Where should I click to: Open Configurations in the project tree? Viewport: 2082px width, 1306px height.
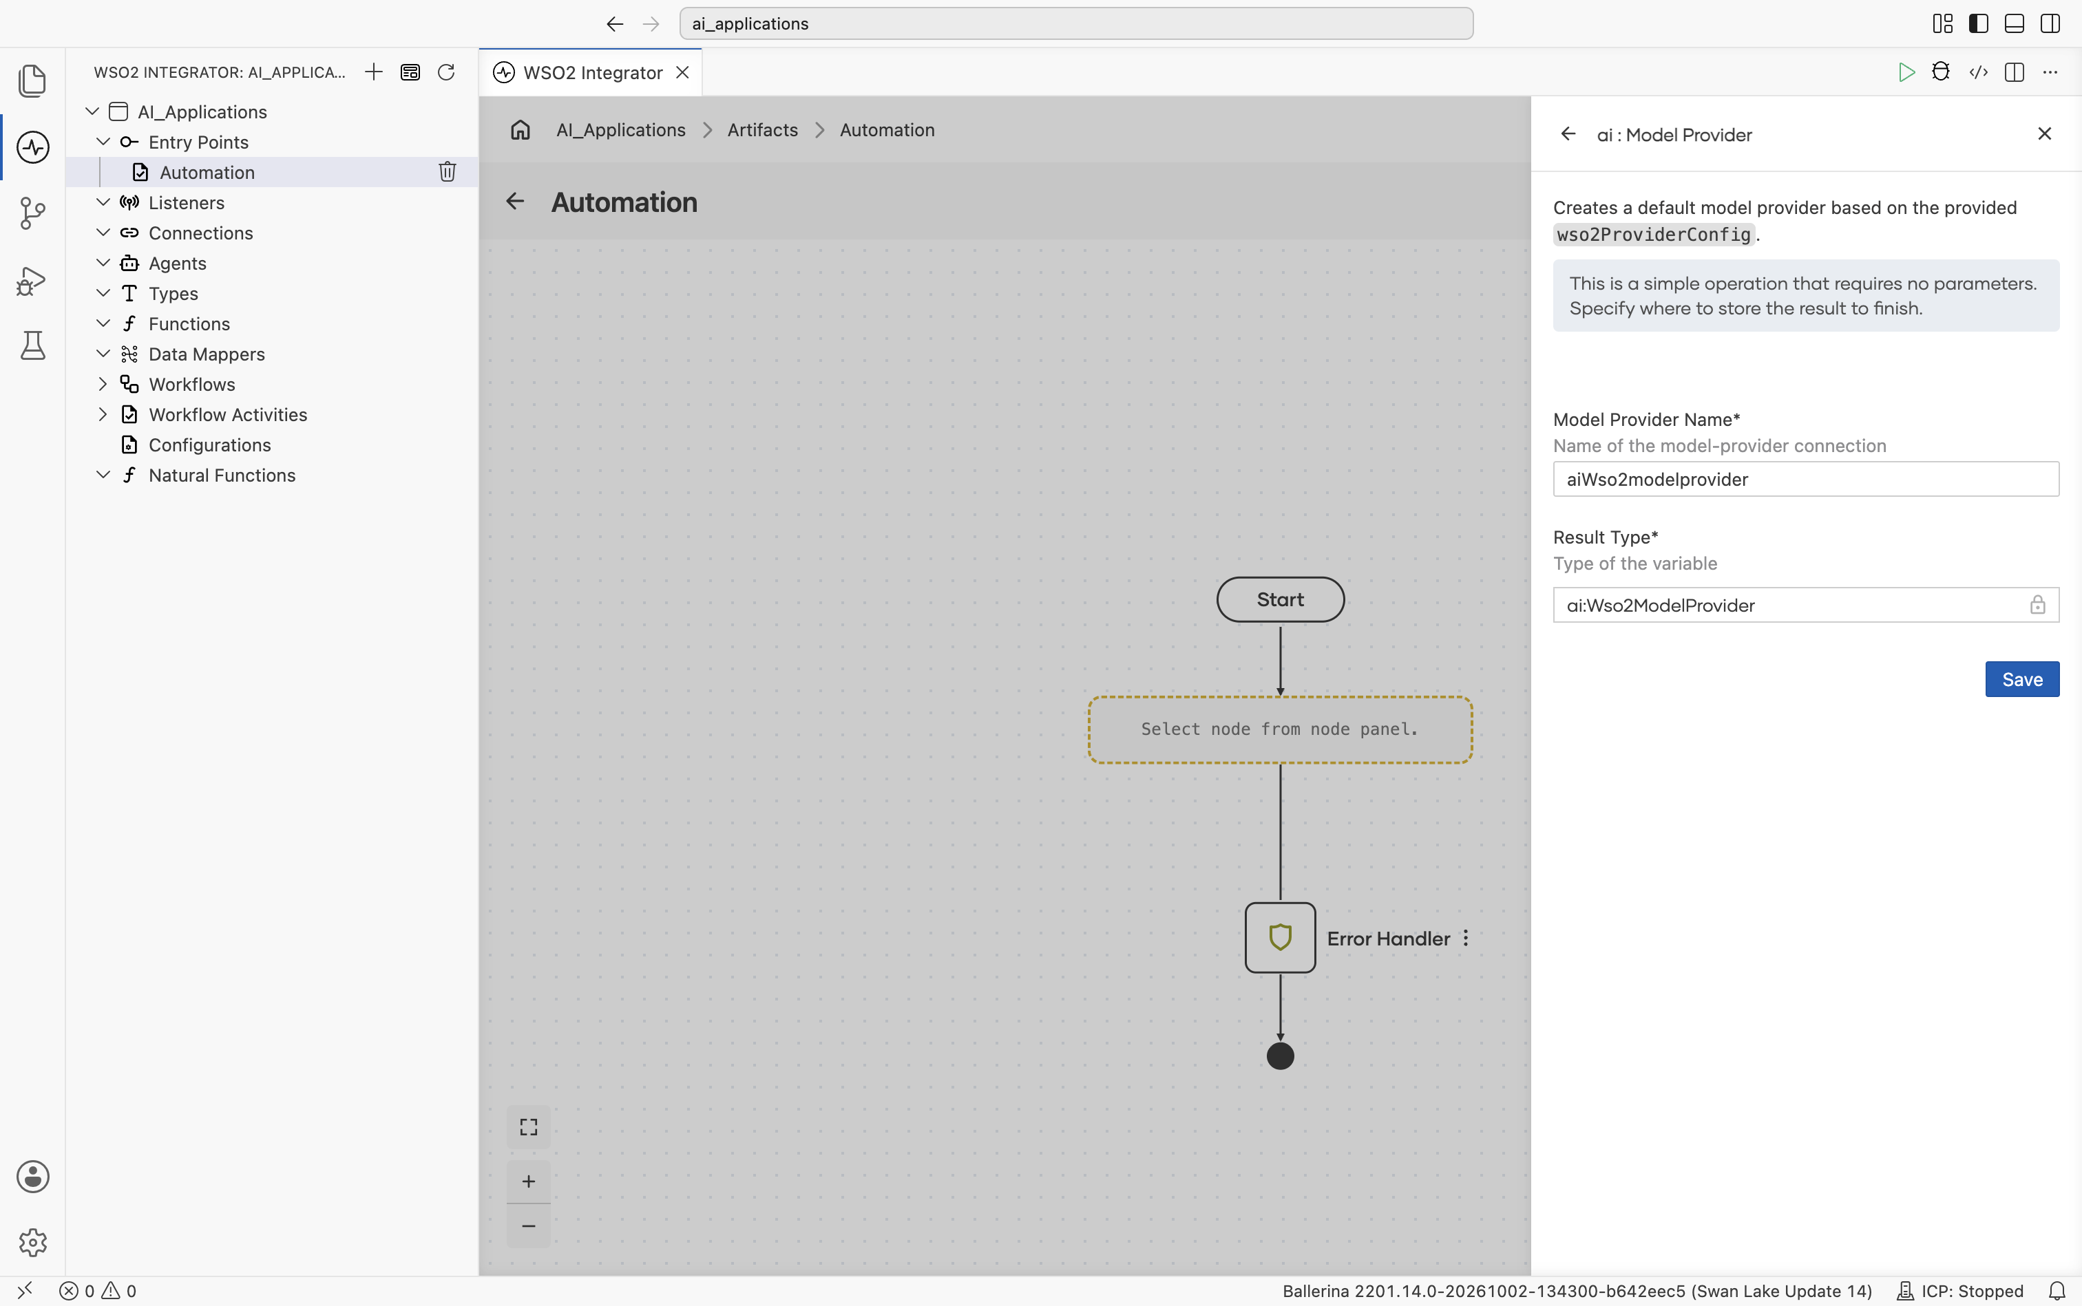(x=210, y=445)
